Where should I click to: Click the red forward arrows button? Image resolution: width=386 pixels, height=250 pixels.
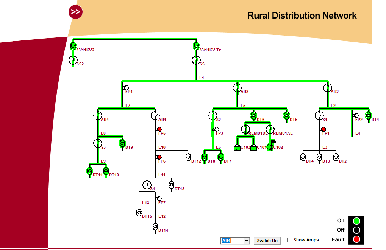pos(75,12)
